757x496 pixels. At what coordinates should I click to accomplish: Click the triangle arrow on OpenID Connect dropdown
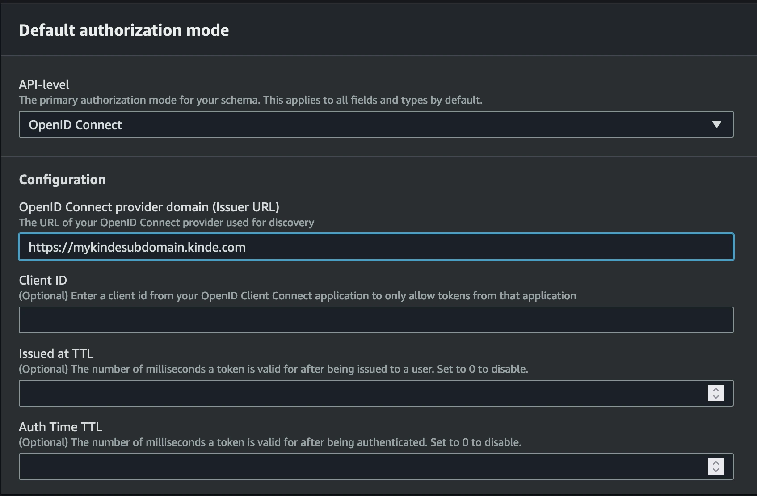716,124
